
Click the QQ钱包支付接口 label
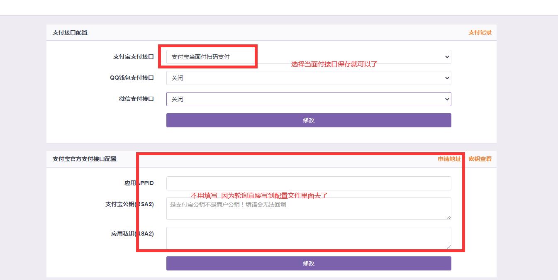(132, 78)
